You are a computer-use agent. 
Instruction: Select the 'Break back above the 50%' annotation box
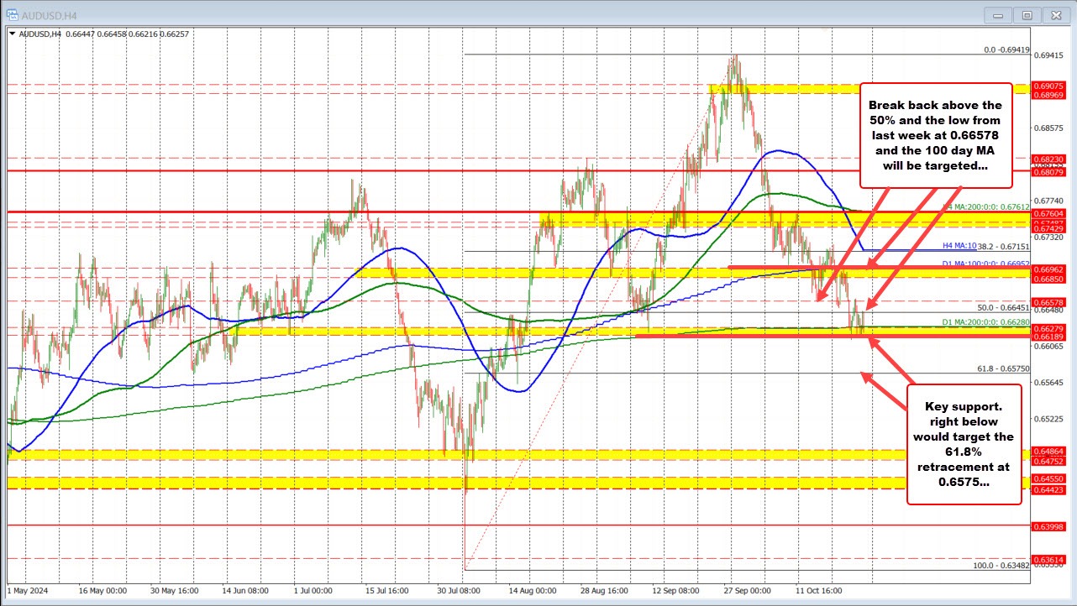coord(935,136)
